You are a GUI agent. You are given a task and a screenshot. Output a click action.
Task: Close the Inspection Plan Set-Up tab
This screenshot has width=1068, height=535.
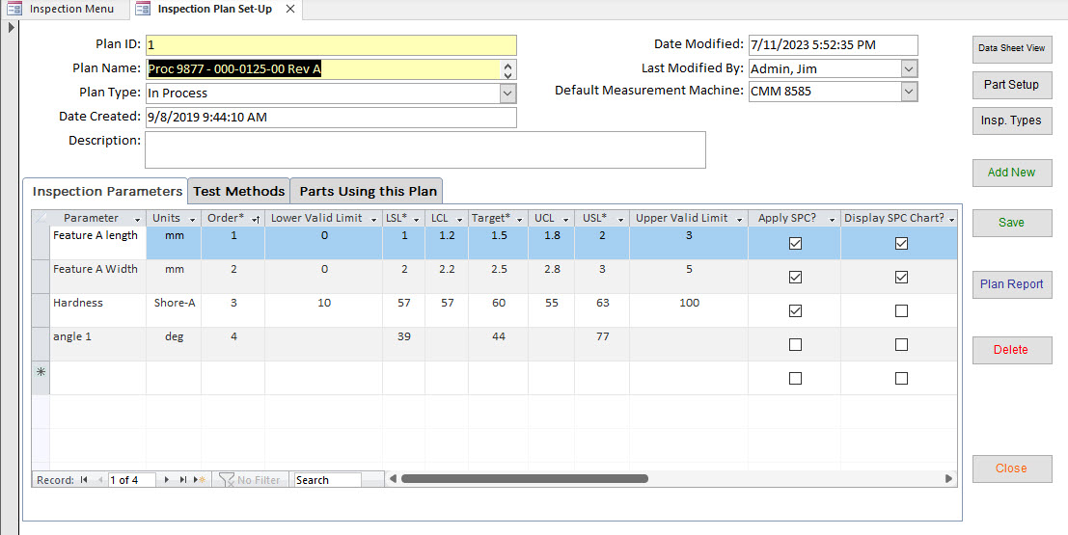pos(290,9)
